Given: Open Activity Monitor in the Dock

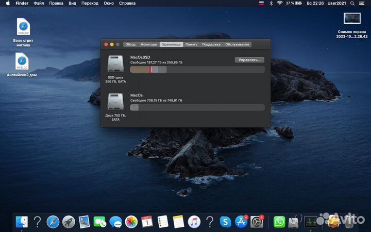Looking at the screenshot, I should coord(310,222).
